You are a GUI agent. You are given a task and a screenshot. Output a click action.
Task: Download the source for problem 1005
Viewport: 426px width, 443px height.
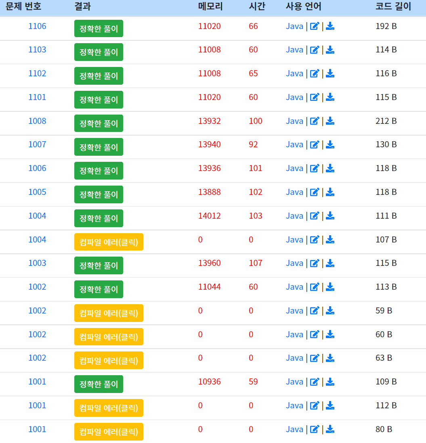point(330,192)
